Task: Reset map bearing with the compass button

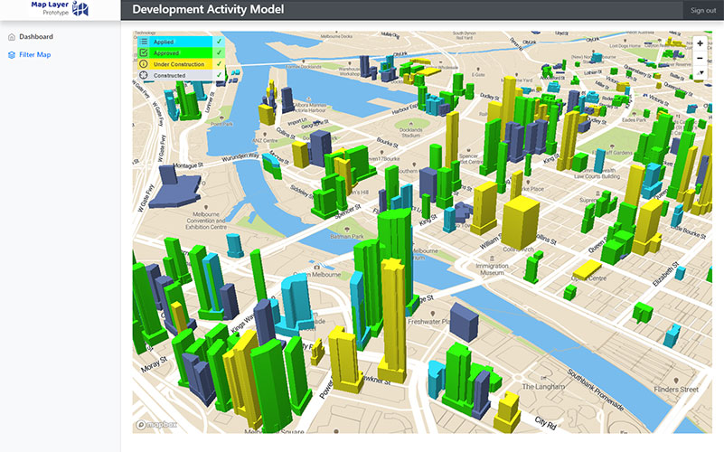Action: 700,72
